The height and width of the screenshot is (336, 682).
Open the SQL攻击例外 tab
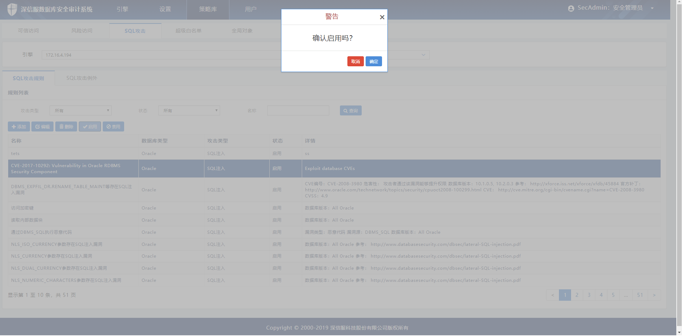click(x=82, y=78)
